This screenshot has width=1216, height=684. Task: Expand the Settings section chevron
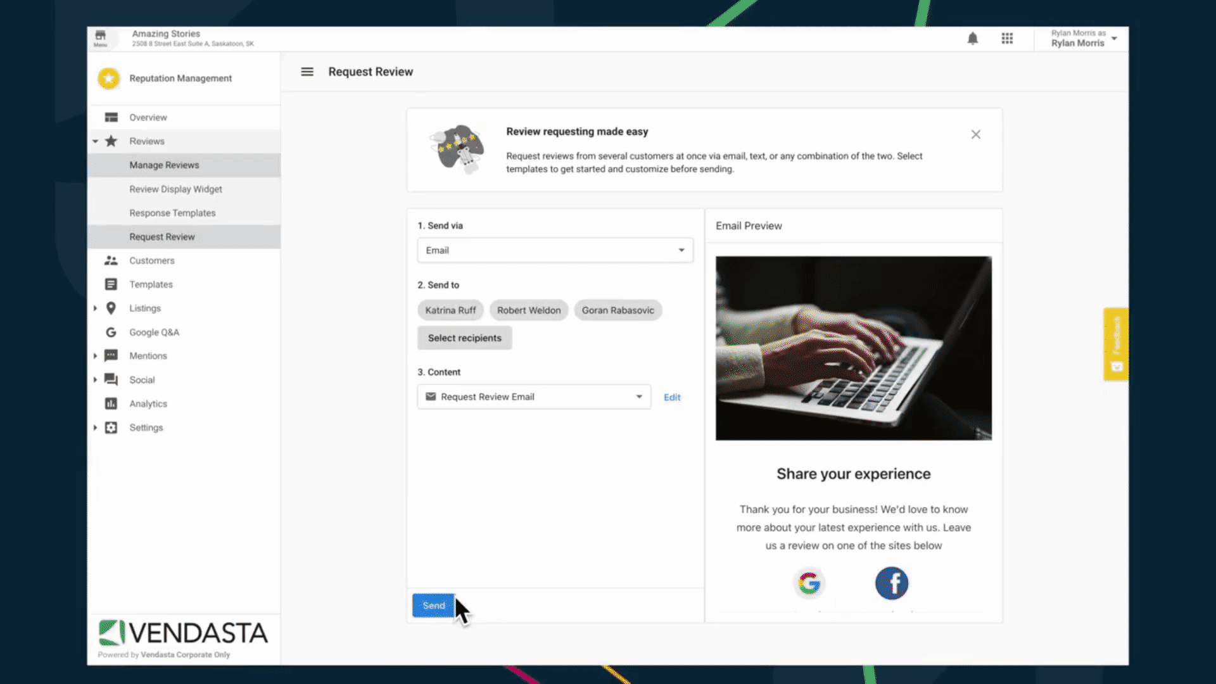[94, 427]
